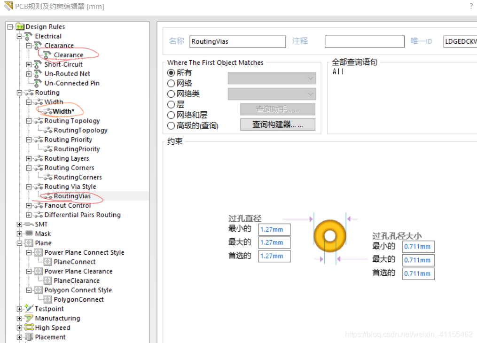The width and height of the screenshot is (477, 343).
Task: Select the 网络 radio button
Action: click(171, 83)
